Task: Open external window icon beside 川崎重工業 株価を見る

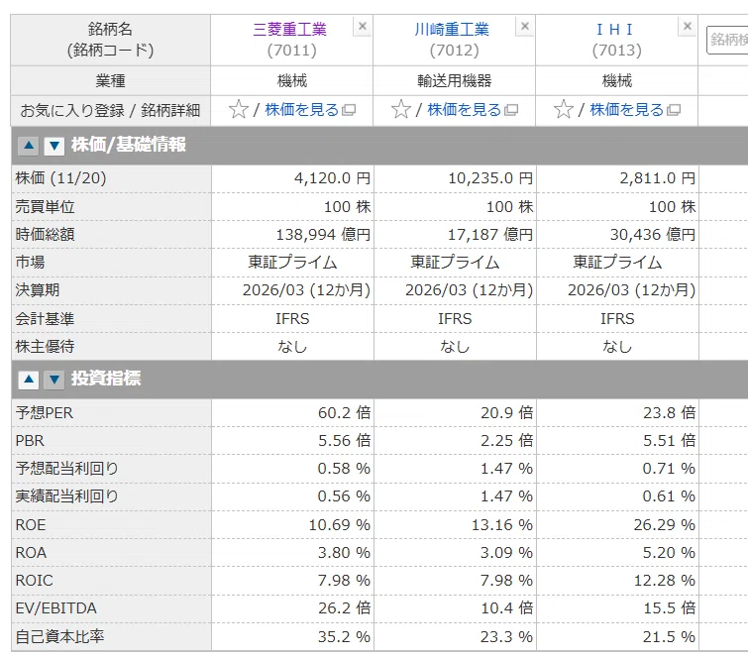Action: (x=511, y=110)
